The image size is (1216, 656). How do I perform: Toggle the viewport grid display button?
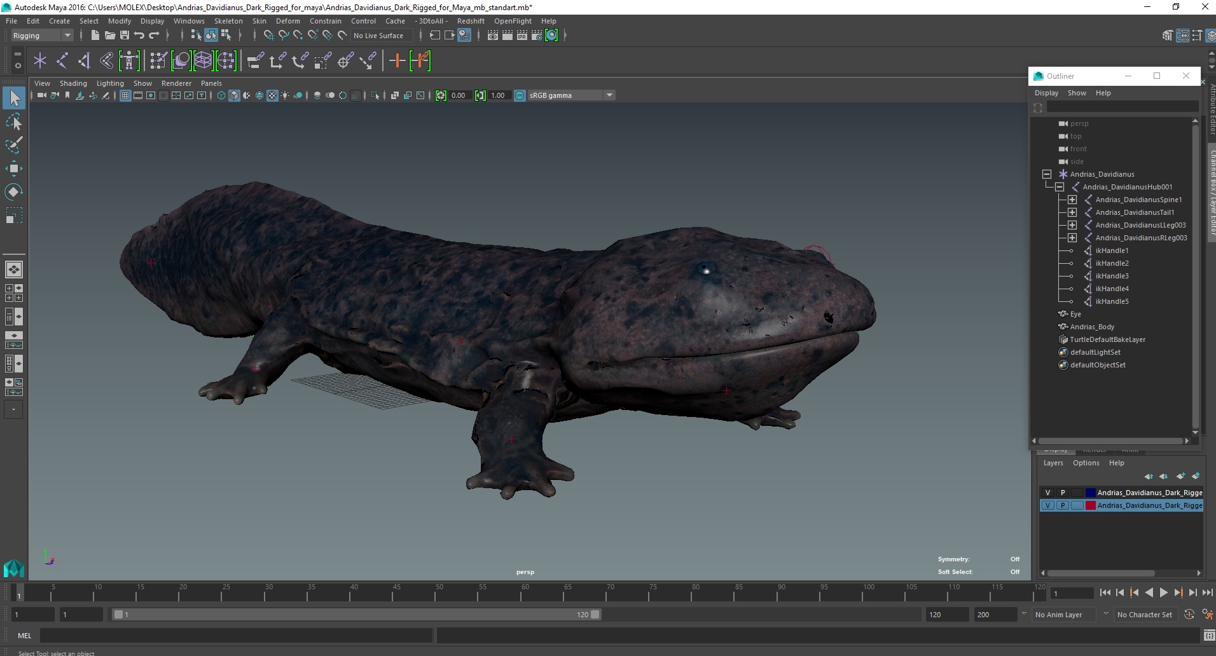tap(125, 95)
